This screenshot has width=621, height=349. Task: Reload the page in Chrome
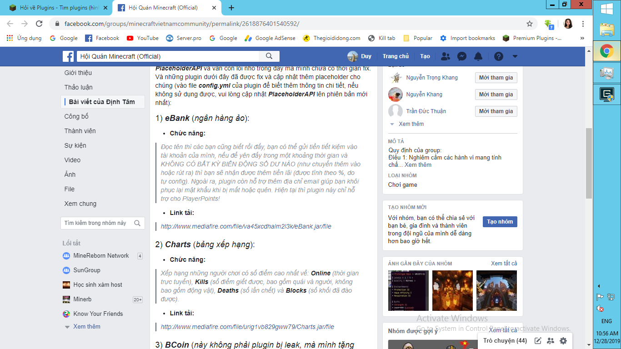pos(39,24)
